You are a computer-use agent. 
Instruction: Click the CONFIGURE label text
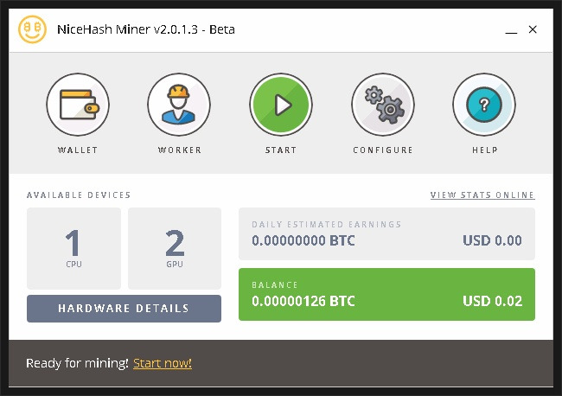click(383, 150)
